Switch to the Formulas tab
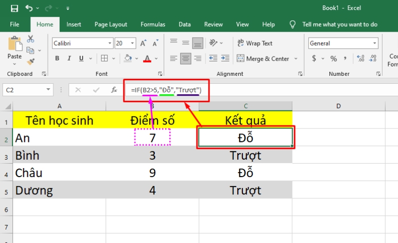This screenshot has width=398, height=243. tap(153, 24)
